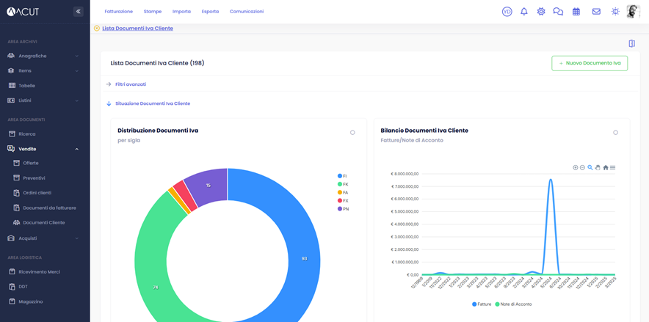Open the notifications bell

[x=523, y=12]
